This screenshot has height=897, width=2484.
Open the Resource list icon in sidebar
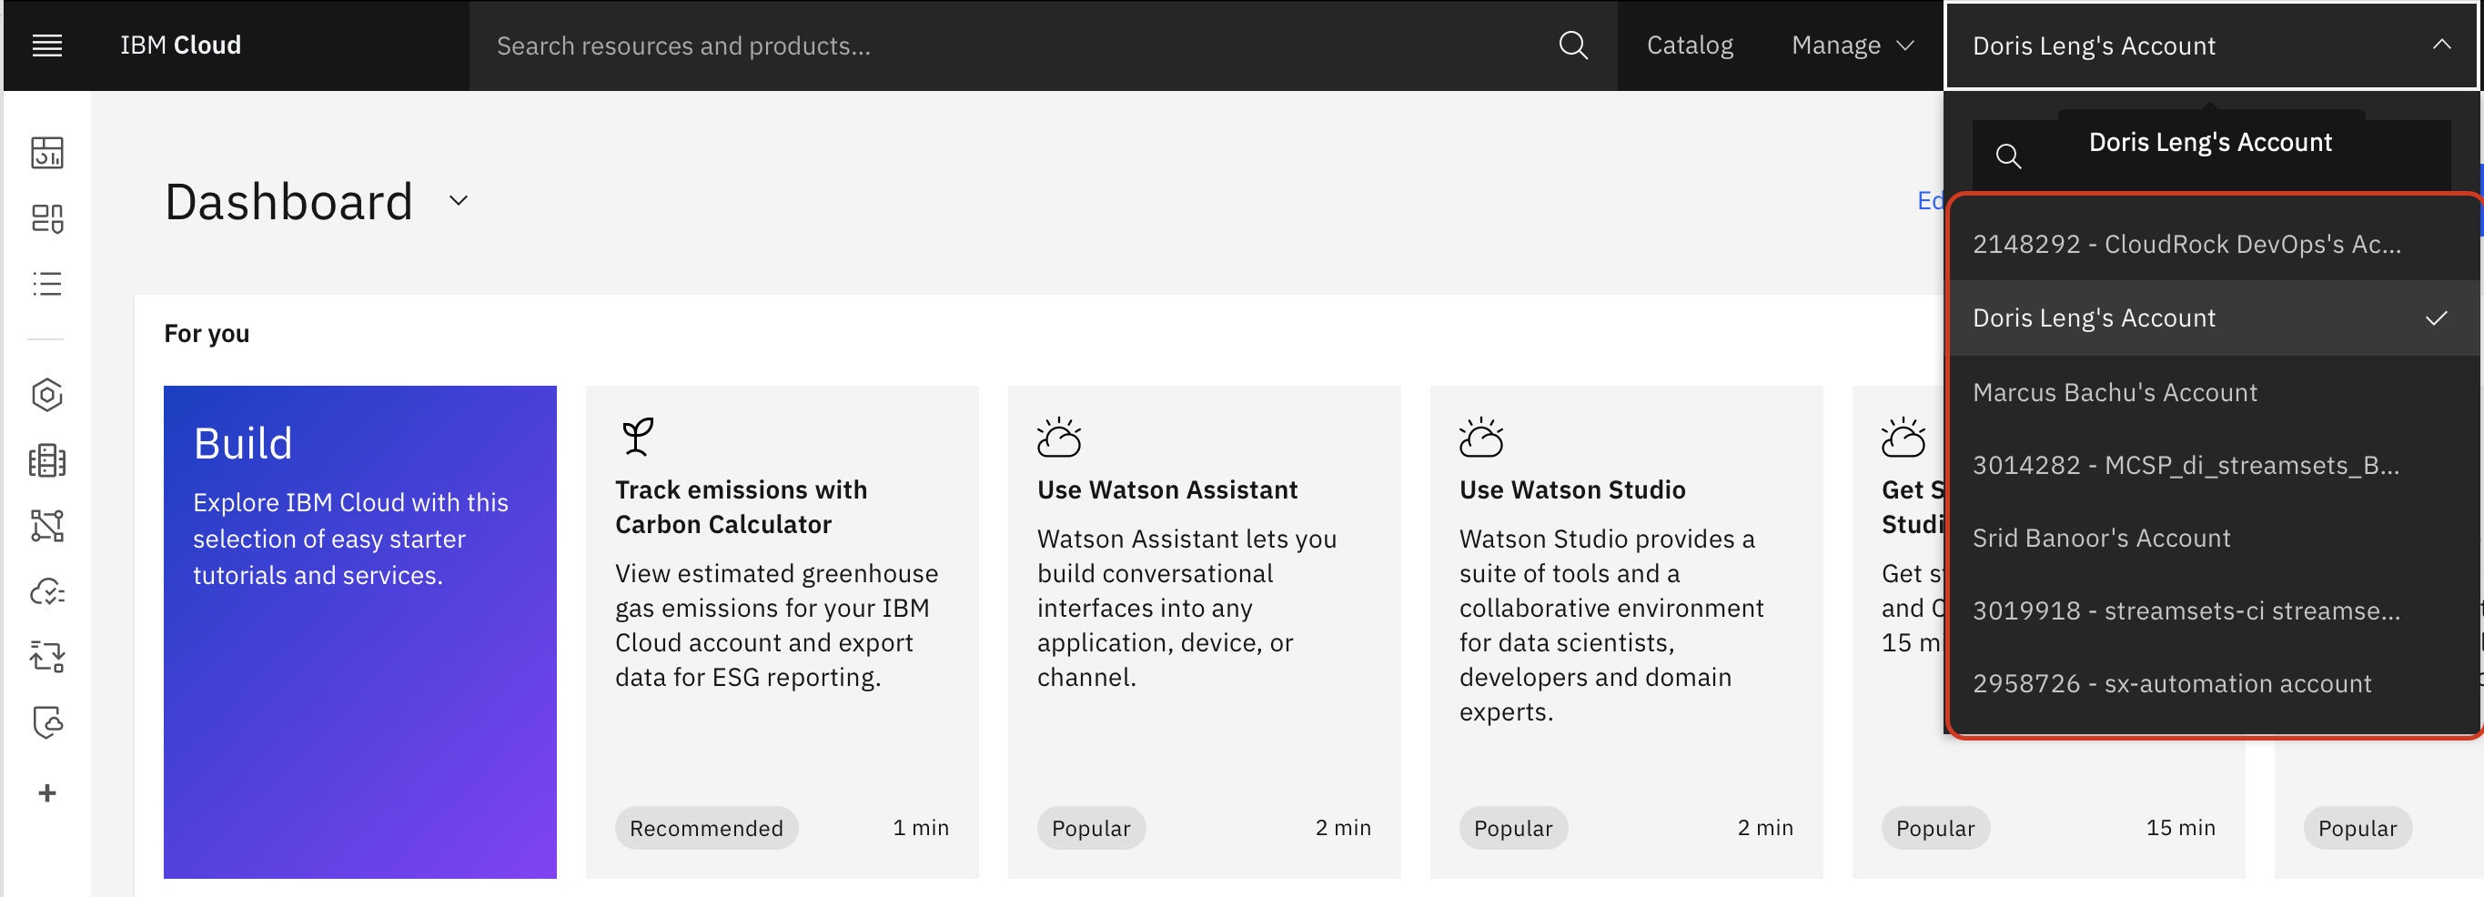[47, 284]
